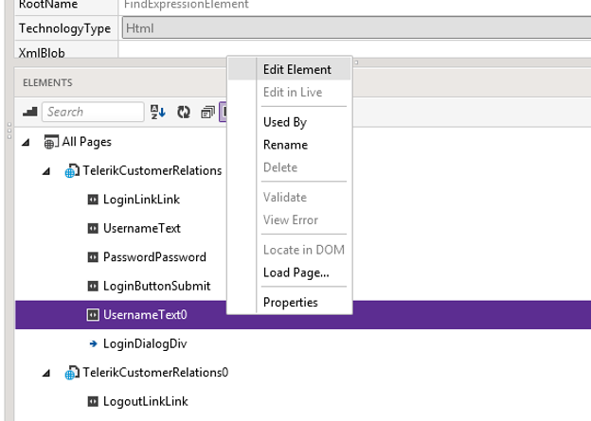This screenshot has width=591, height=421.
Task: Click the LoginLinkLink element icon
Action: (x=93, y=200)
